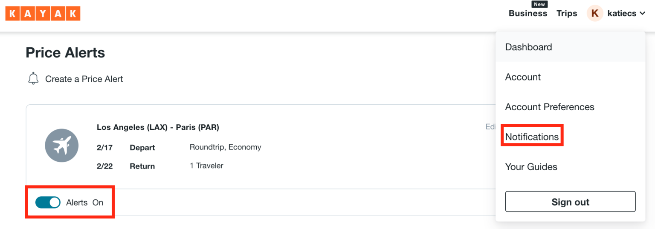
Task: Open the Los Angeles - Paris alert title
Action: pos(158,127)
